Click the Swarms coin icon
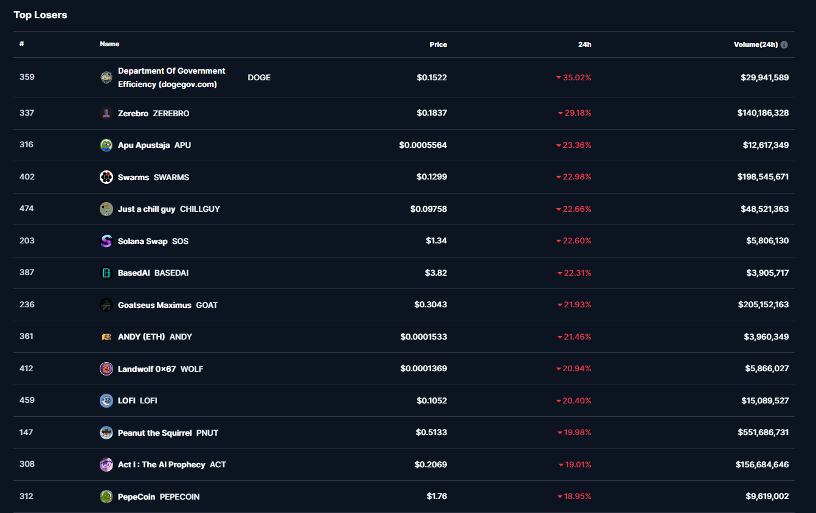The width and height of the screenshot is (816, 513). coord(106,177)
